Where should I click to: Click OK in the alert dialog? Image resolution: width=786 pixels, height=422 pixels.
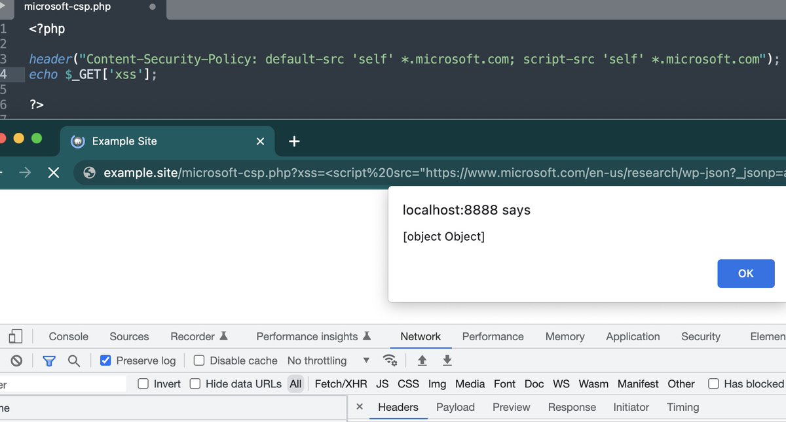click(746, 273)
